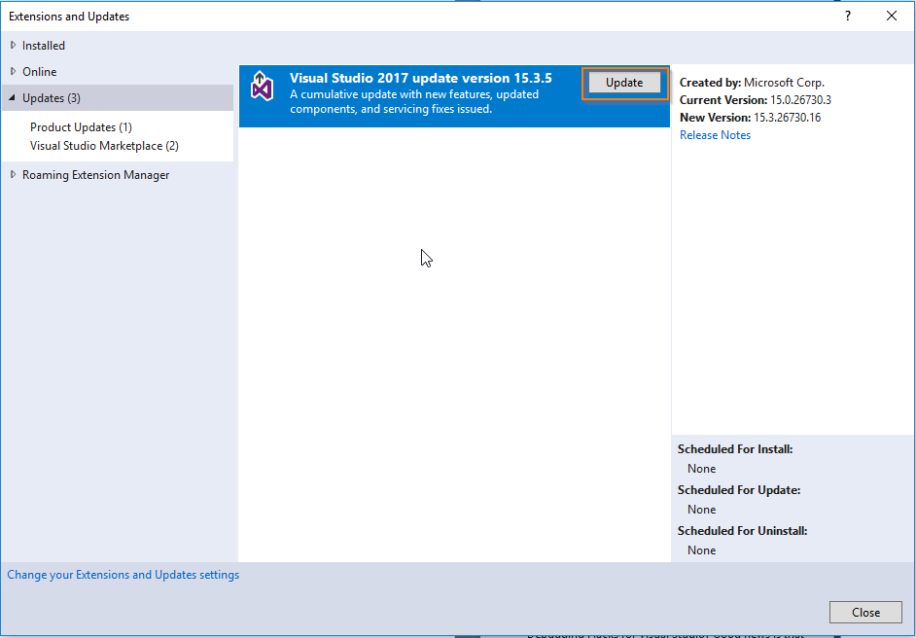Expand the Roaming Extension Manager section
The image size is (916, 638).
[x=13, y=174]
